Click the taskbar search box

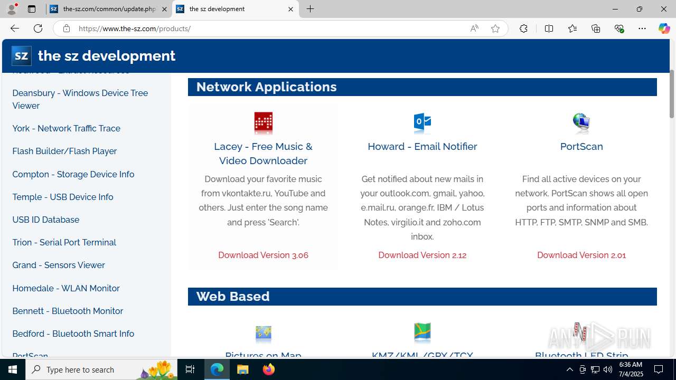102,369
